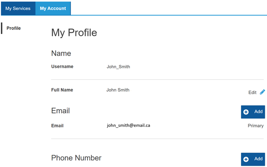Click the Username field label
The height and width of the screenshot is (167, 267).
pos(62,66)
